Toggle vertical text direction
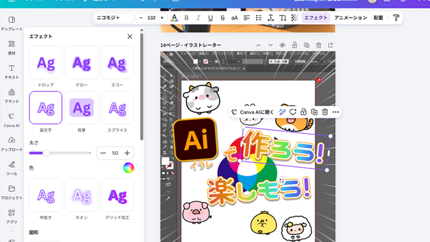Image resolution: width=430 pixels, height=242 pixels. pos(282,18)
